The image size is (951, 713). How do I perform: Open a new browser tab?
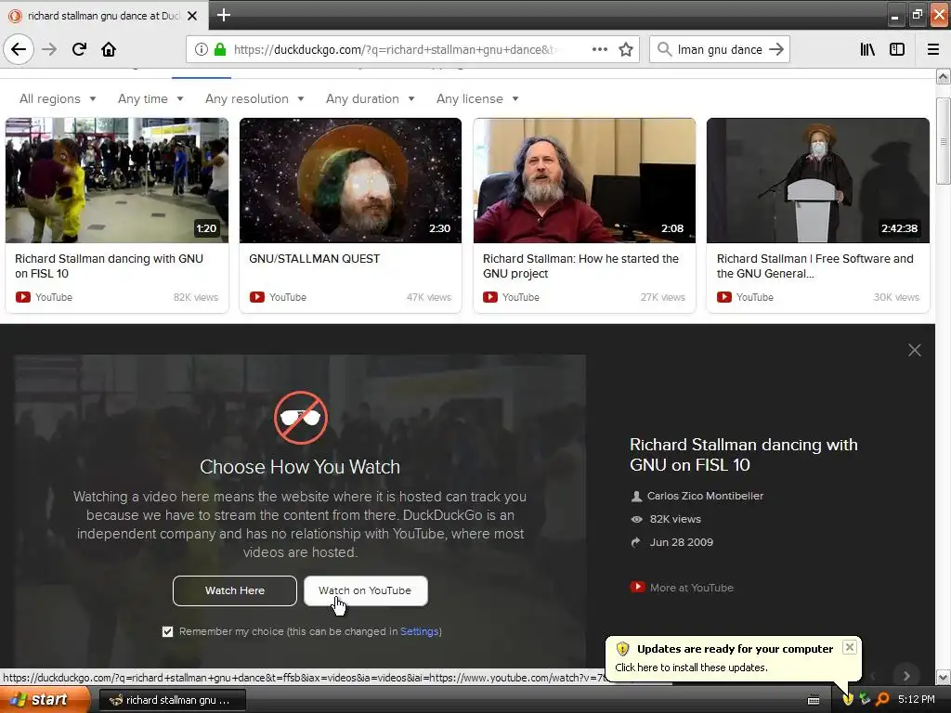click(x=223, y=15)
